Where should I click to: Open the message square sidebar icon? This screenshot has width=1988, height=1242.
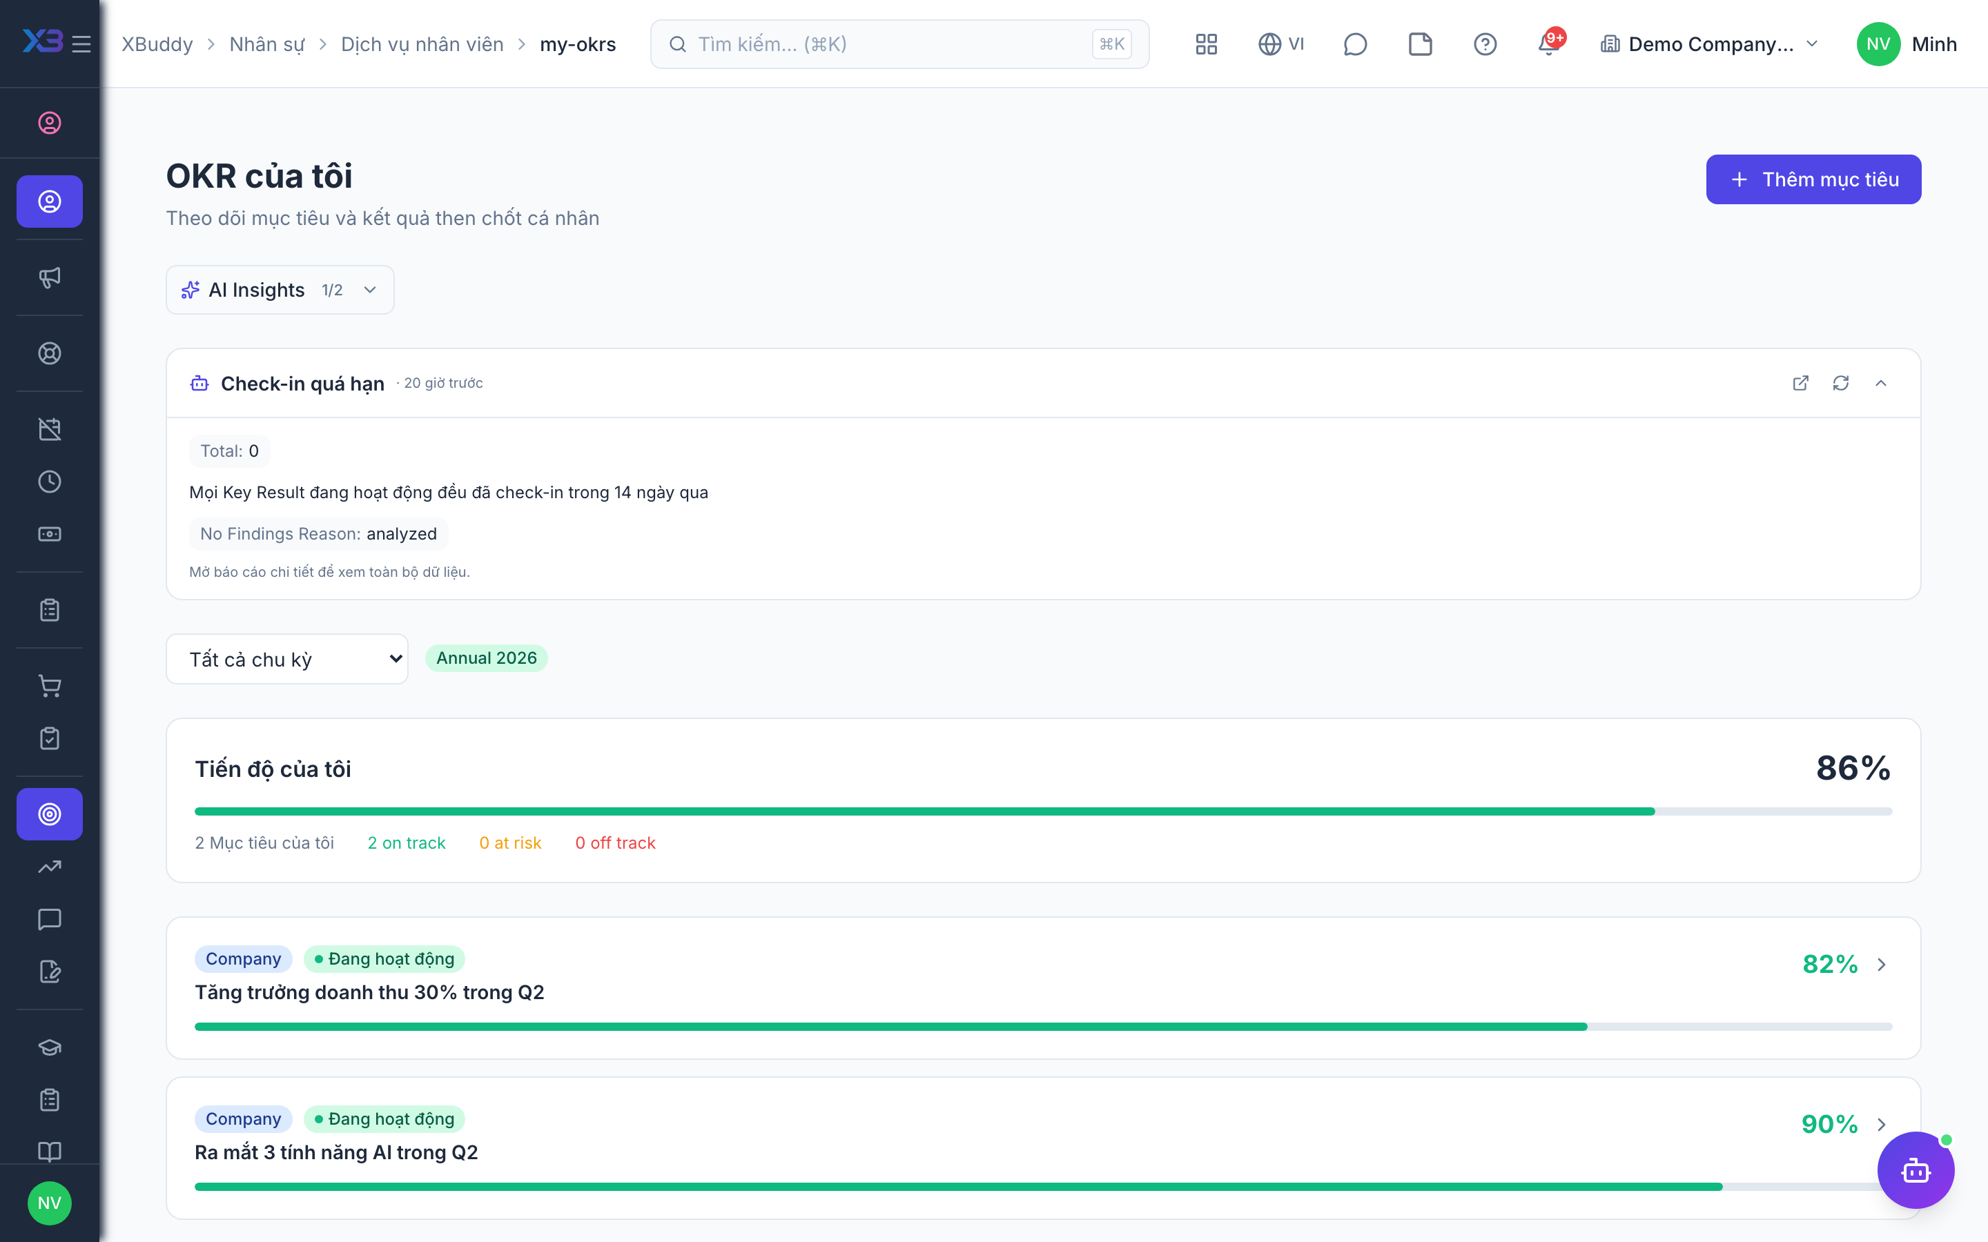[49, 919]
